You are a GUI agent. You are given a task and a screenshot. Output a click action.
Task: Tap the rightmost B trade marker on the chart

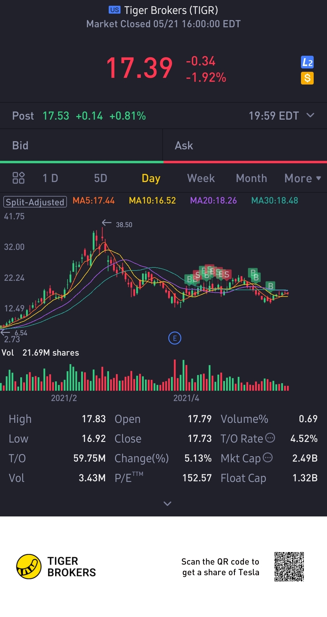click(271, 286)
